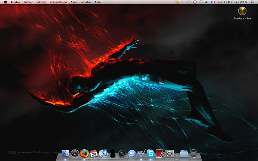Open the French flag input menu
This screenshot has width=258, height=161.
(x=213, y=2)
